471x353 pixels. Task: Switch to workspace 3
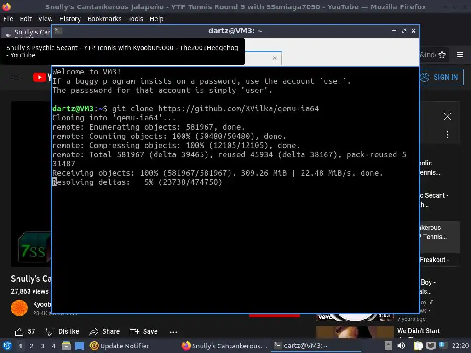(x=43, y=346)
